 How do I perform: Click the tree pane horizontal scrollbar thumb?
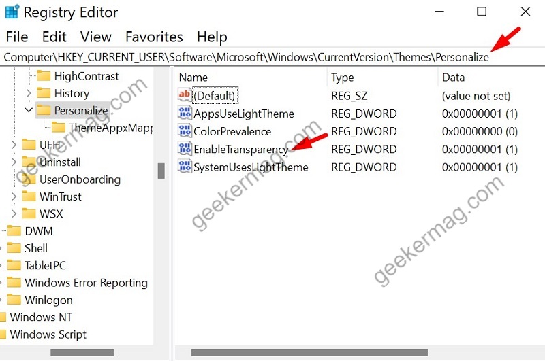(x=82, y=352)
